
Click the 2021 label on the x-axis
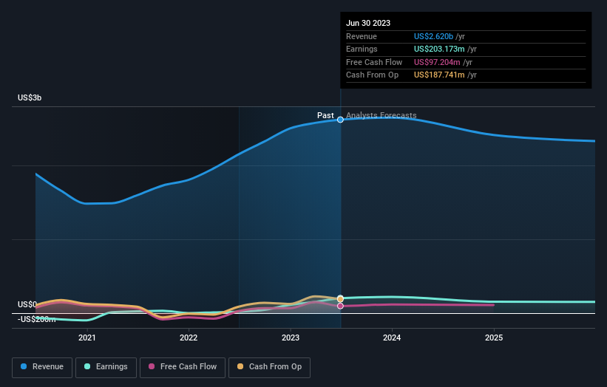pos(87,338)
